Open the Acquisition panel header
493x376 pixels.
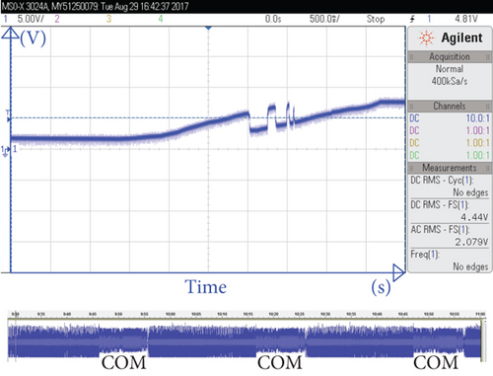pos(450,57)
